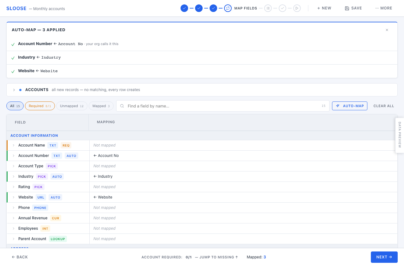Open the Data Preview side tab
The width and height of the screenshot is (404, 271).
(x=400, y=135)
